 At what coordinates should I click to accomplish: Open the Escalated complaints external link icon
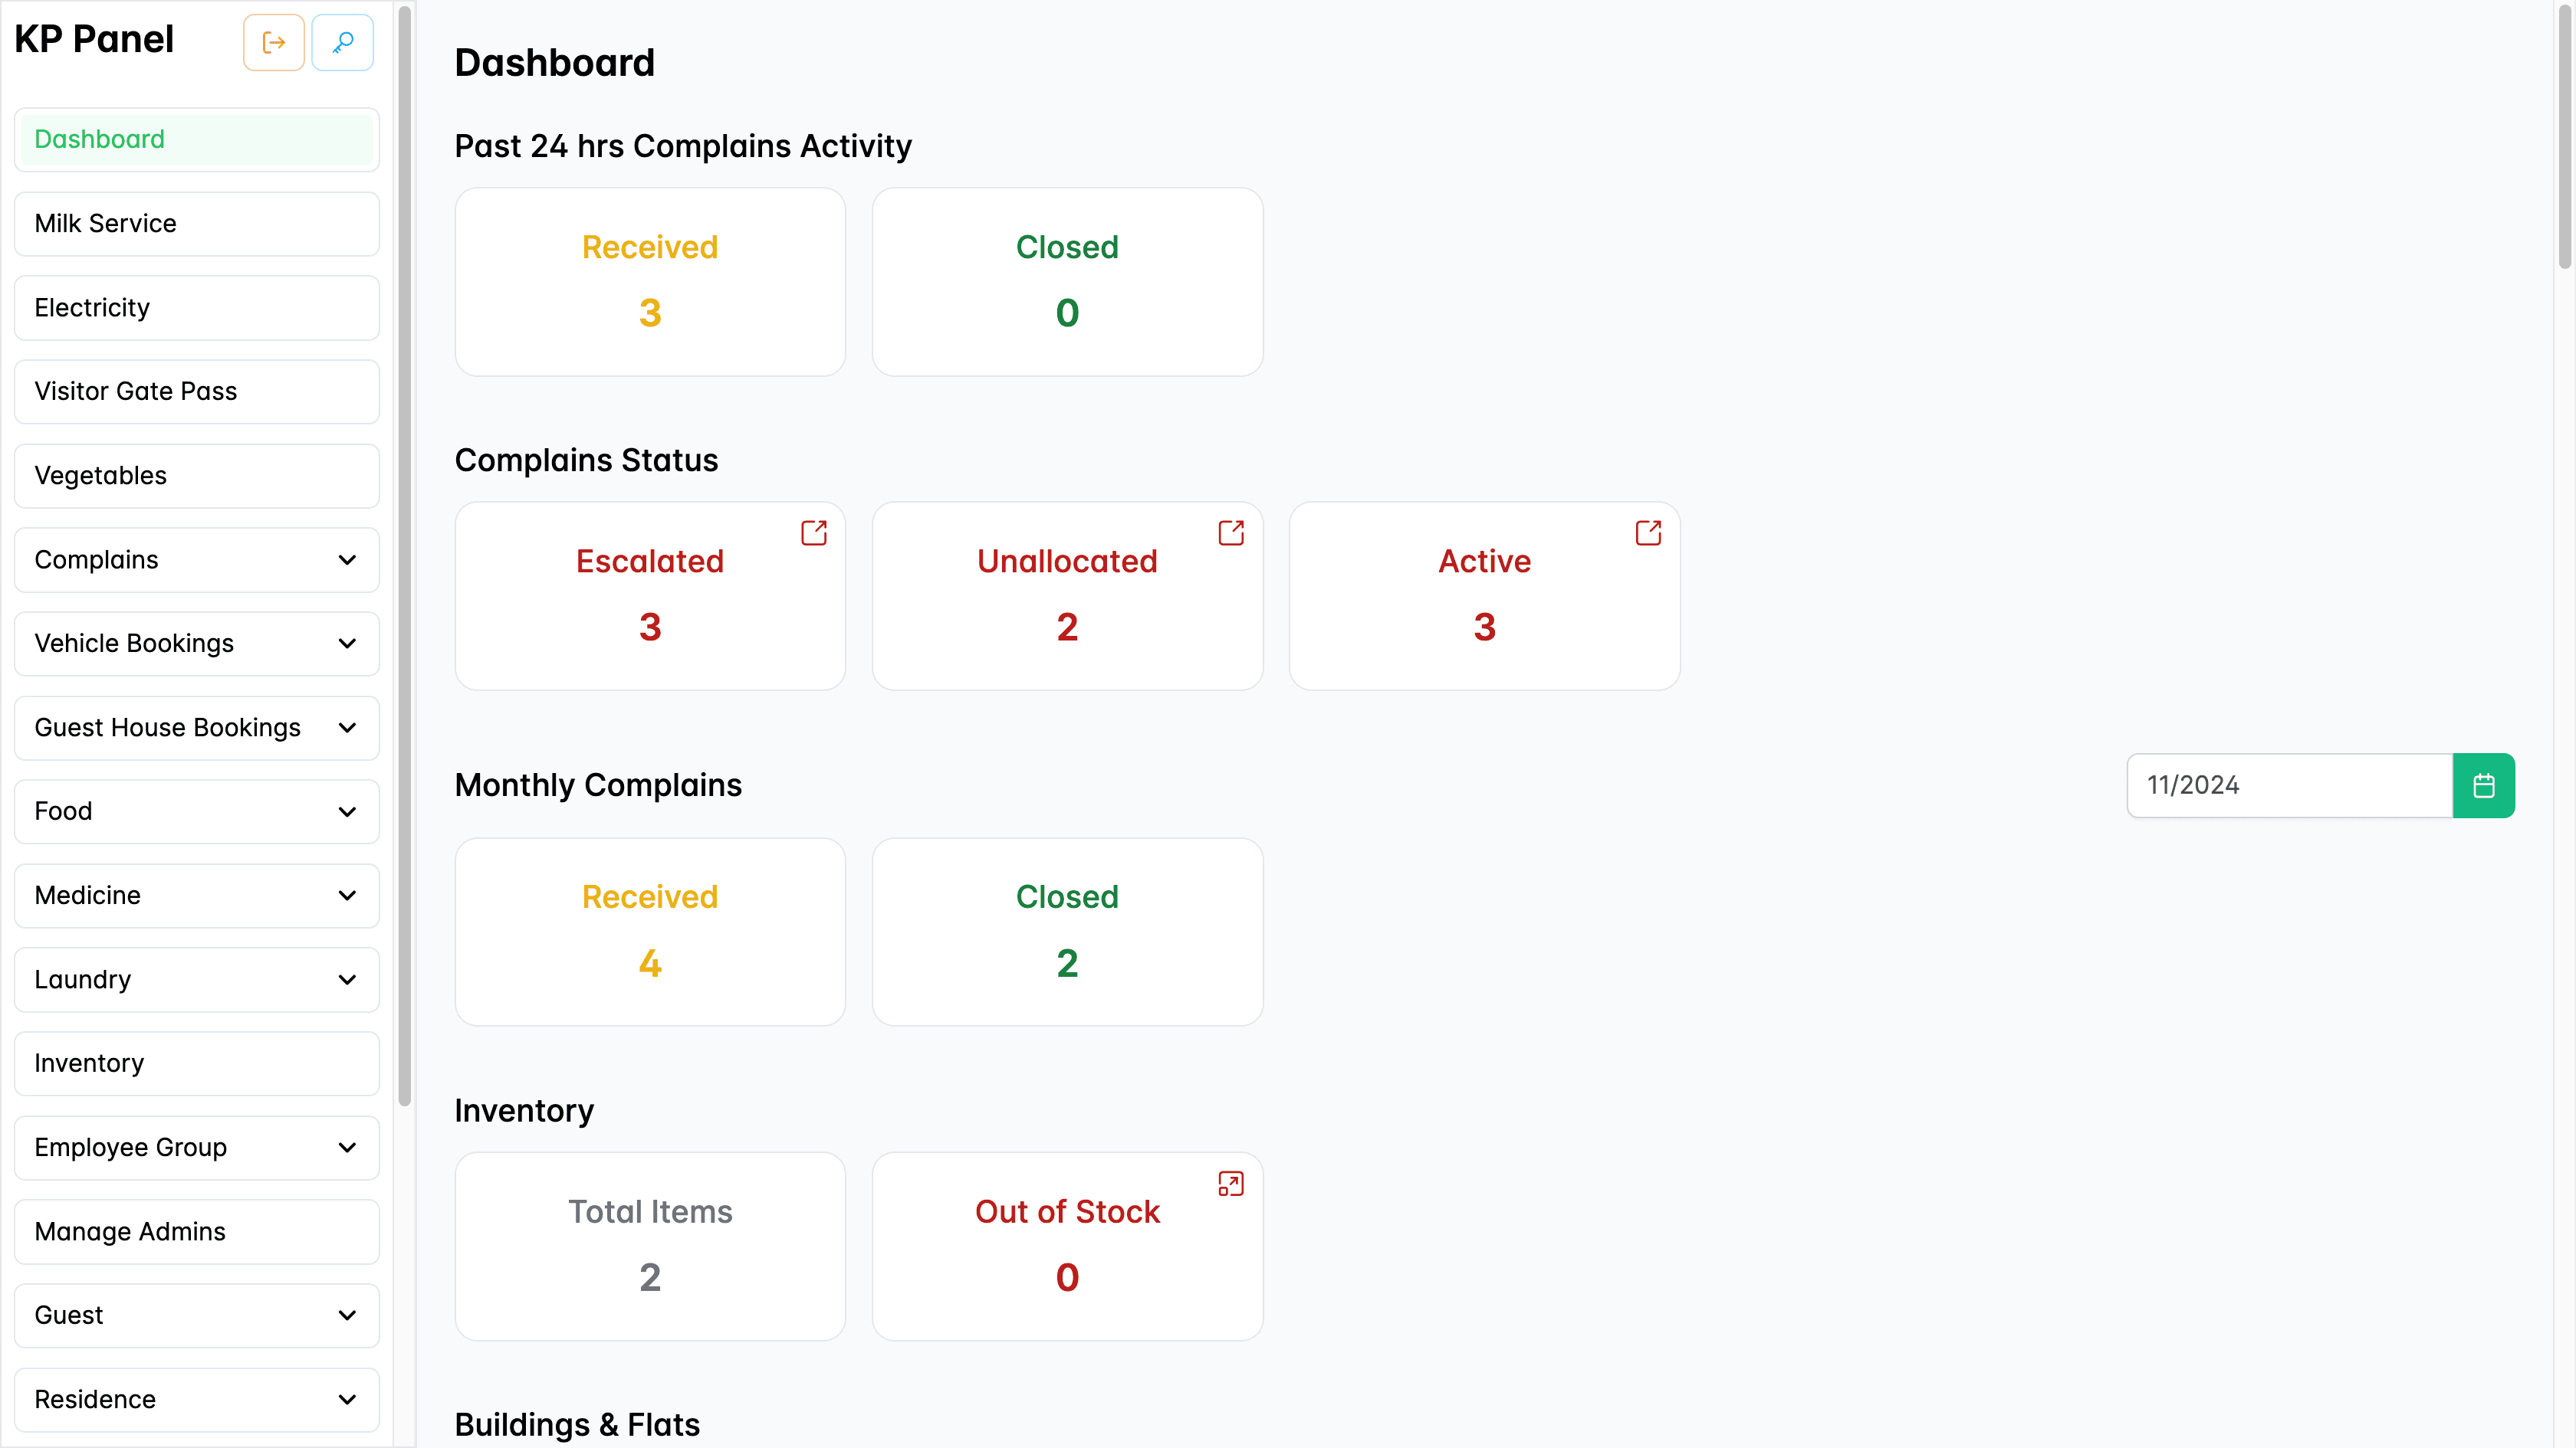pyautogui.click(x=814, y=532)
